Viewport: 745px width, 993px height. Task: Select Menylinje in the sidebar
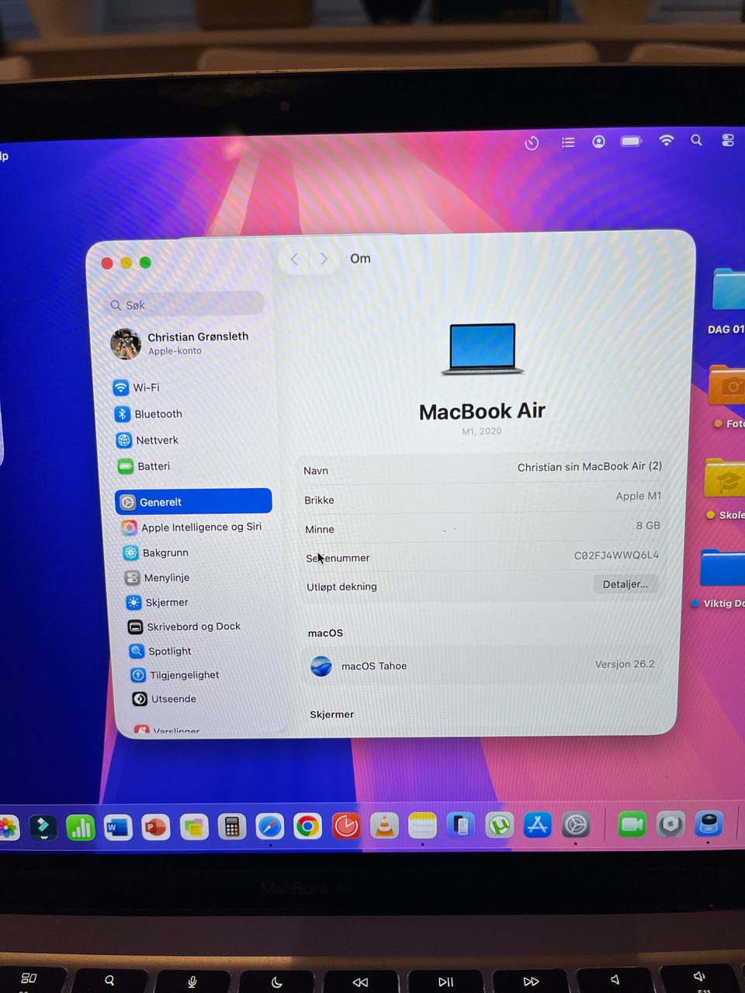tap(158, 577)
